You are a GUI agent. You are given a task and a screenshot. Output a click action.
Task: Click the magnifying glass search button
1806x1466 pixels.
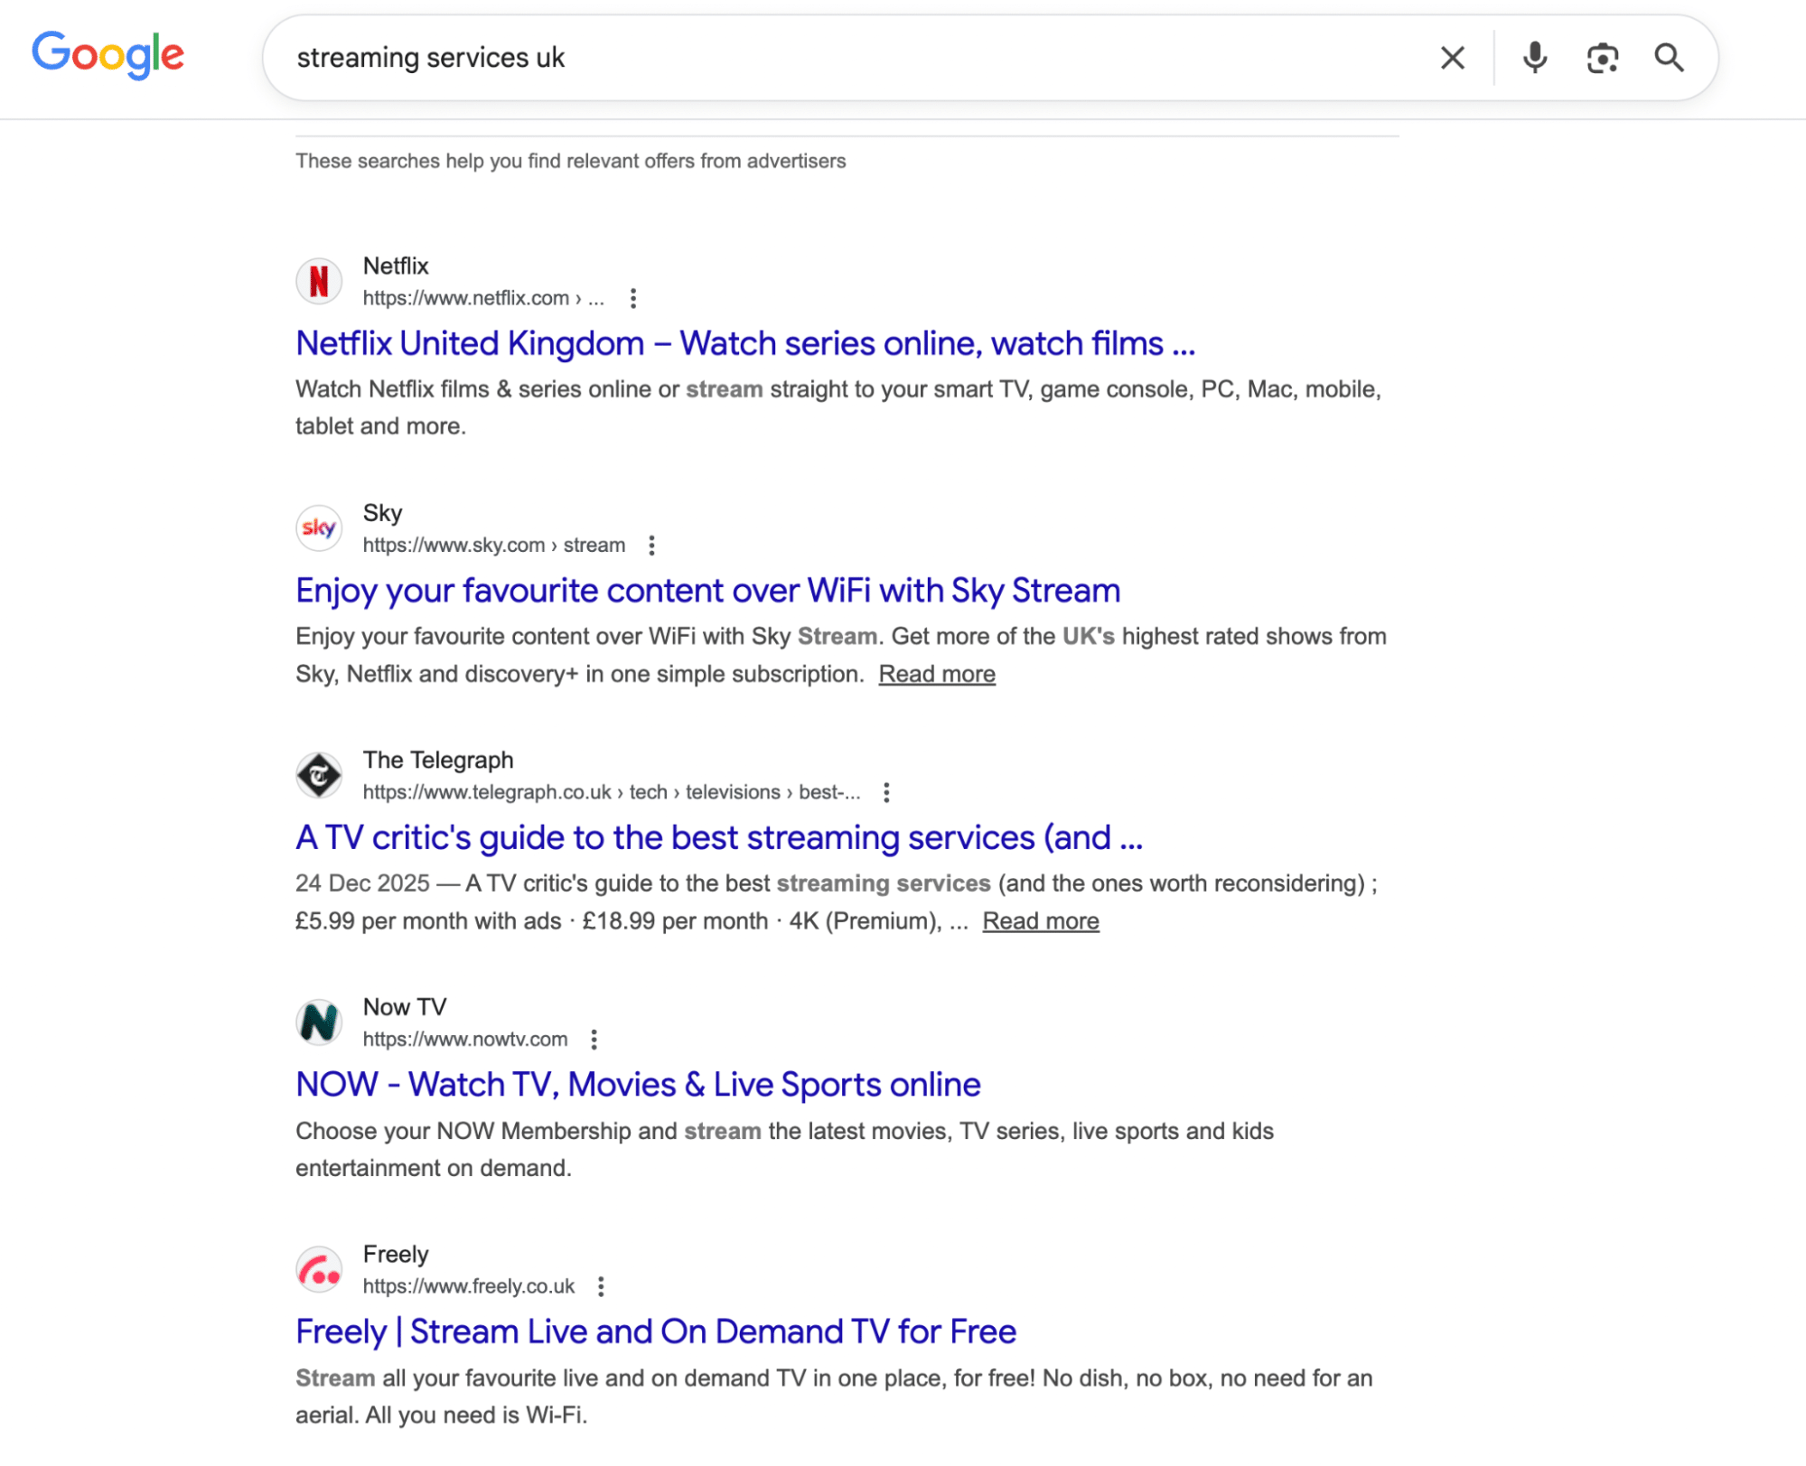[x=1669, y=58]
